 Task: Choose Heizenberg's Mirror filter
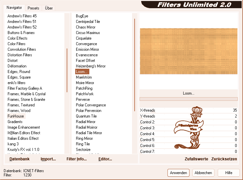tap(91, 66)
